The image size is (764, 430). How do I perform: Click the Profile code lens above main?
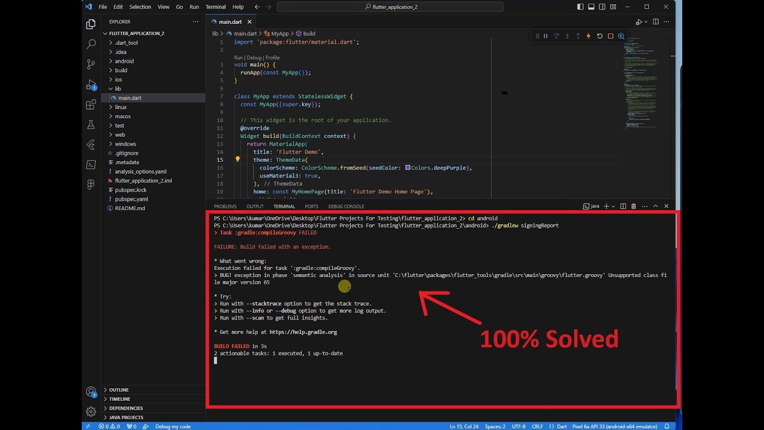coord(272,58)
